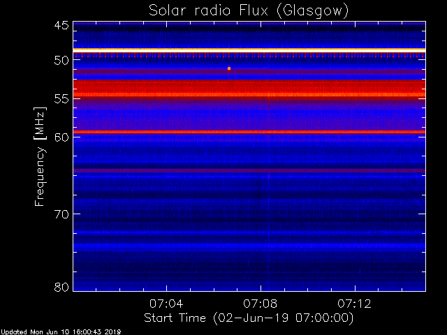The width and height of the screenshot is (447, 335).
Task: Click the faint purple band near 64 MHz
Action: [249, 170]
